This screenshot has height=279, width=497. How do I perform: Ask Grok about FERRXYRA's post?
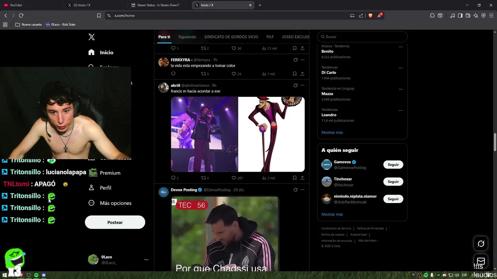click(x=295, y=60)
